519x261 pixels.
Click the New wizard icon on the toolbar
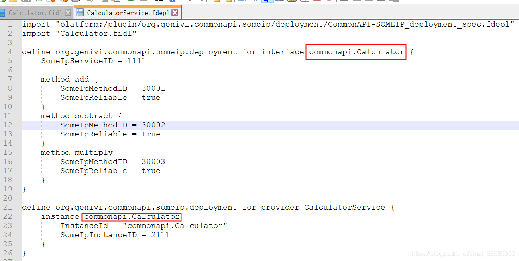(3, 1)
